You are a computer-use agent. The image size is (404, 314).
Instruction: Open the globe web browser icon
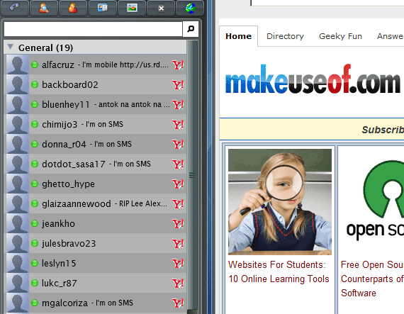190,8
